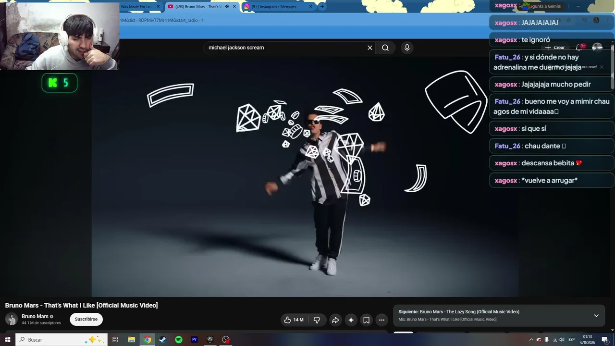Open a new browser tab

322,7
